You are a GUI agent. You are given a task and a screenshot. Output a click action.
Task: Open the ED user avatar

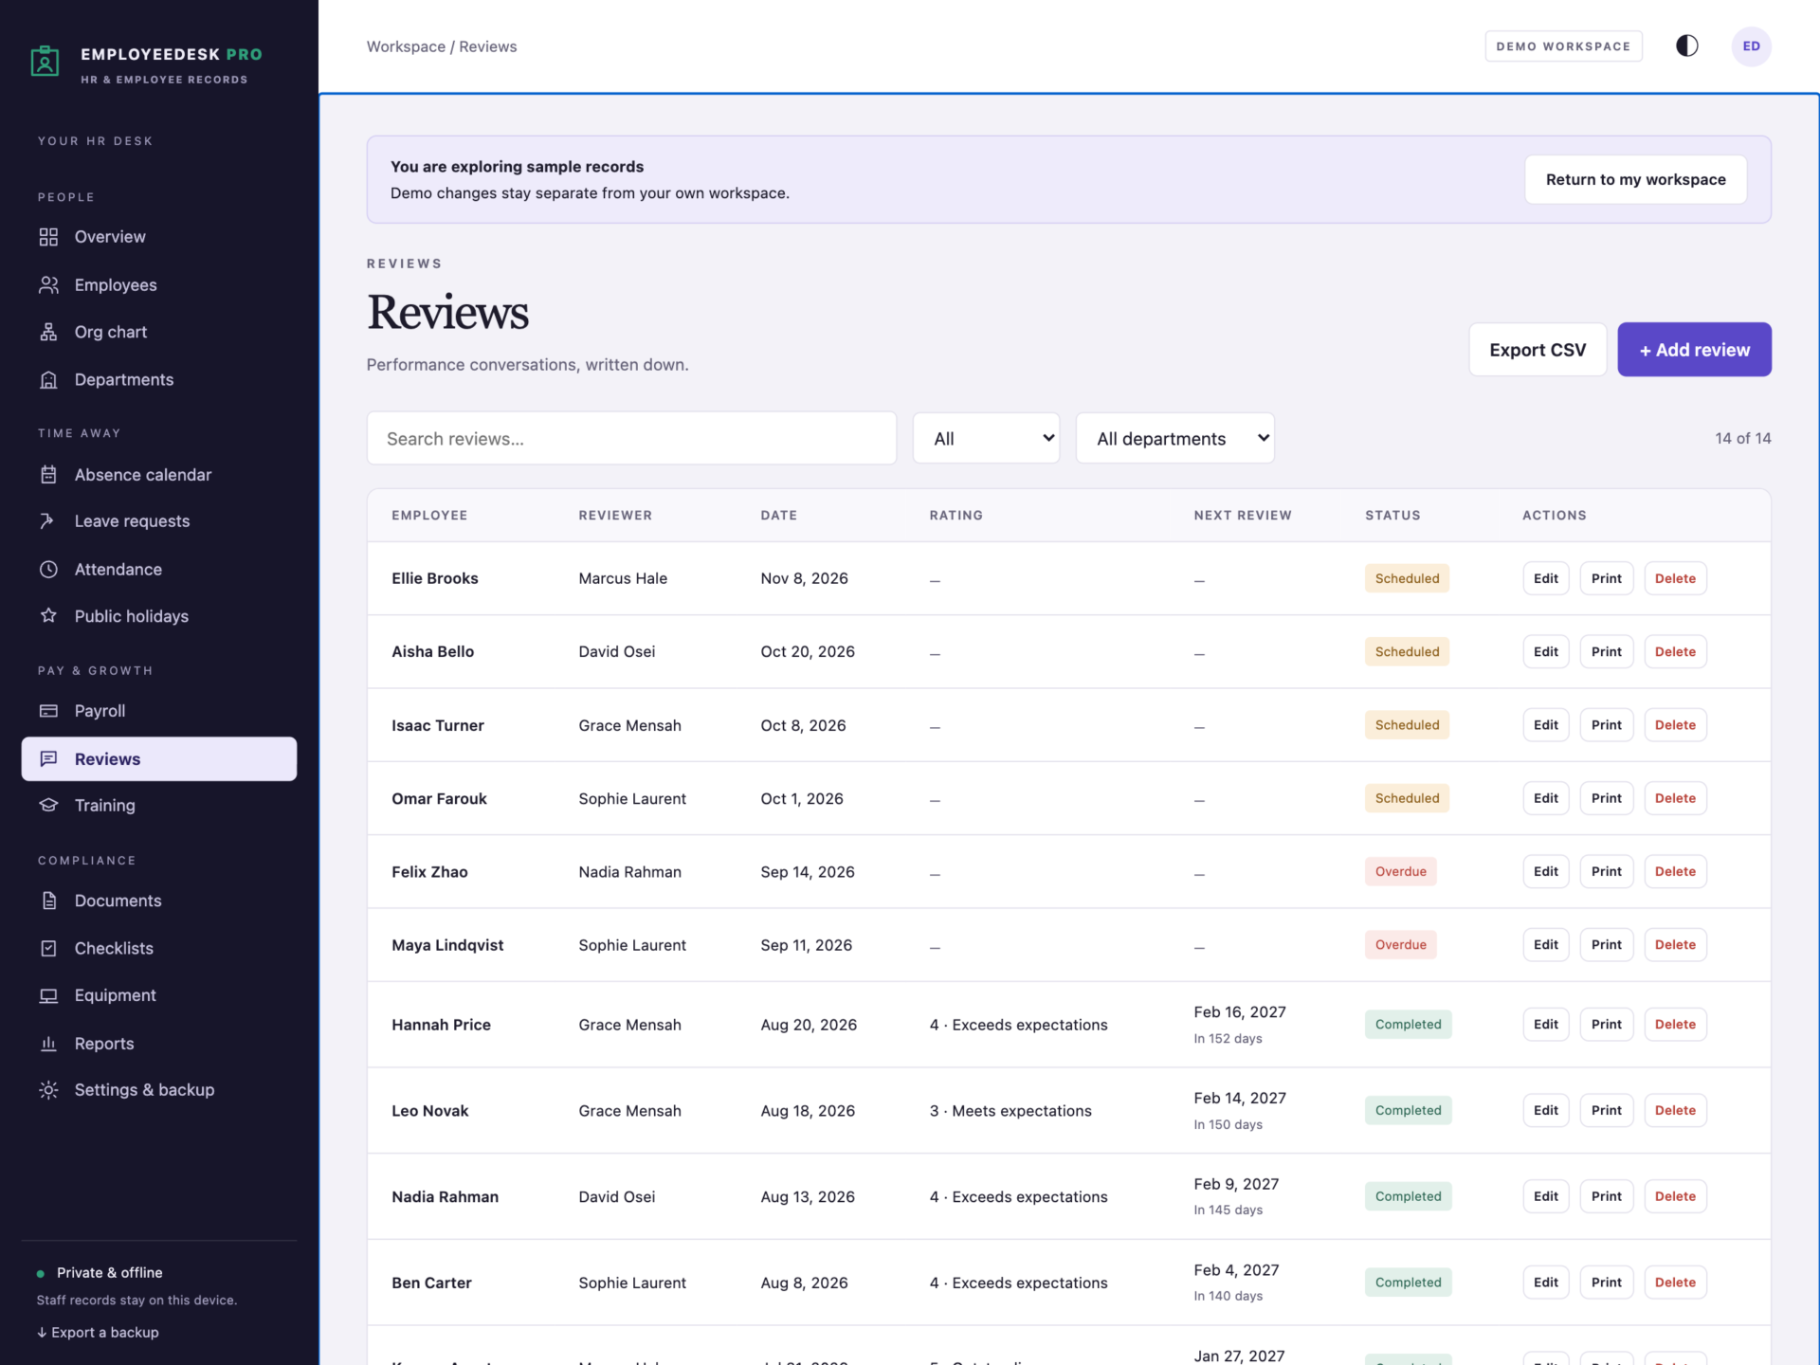click(1751, 46)
